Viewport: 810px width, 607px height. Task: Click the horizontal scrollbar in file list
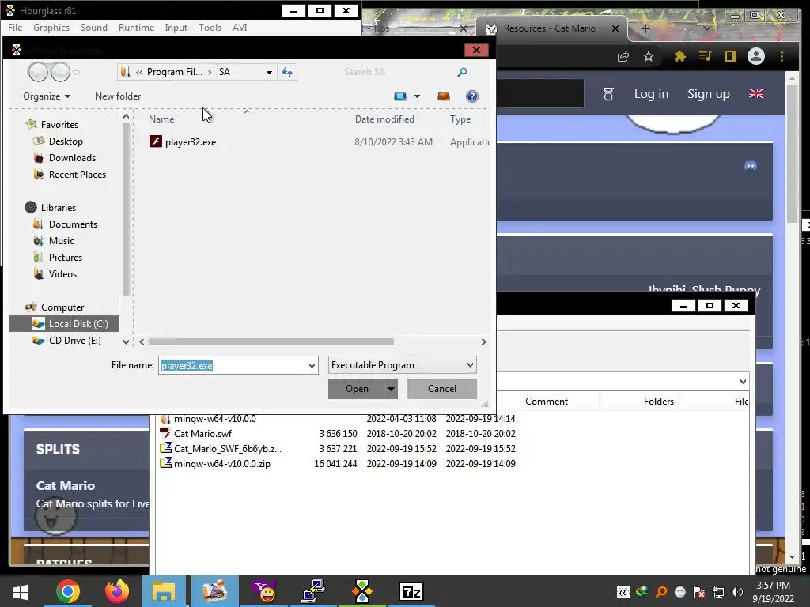(x=271, y=341)
